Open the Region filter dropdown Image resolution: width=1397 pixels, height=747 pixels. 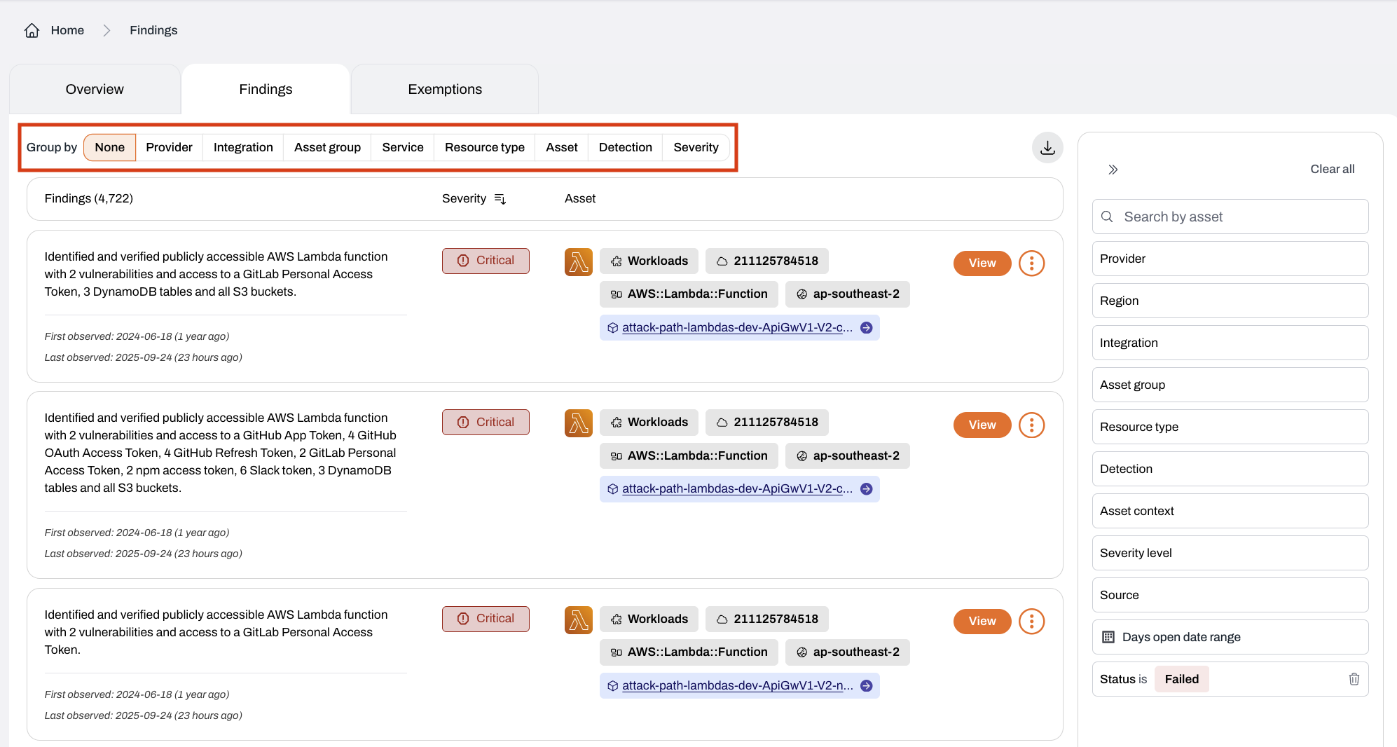click(x=1230, y=301)
